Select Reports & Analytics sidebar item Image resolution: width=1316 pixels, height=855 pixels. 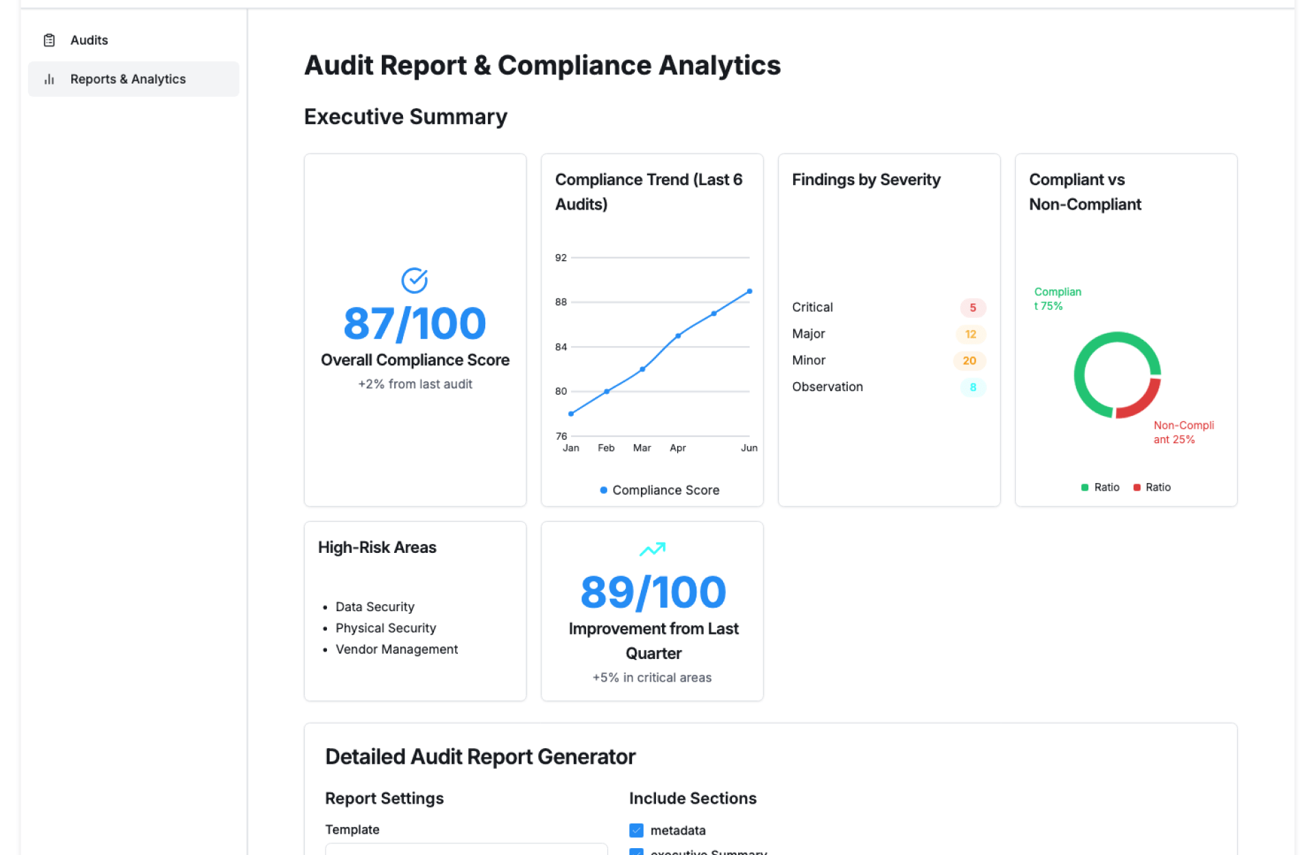point(128,79)
